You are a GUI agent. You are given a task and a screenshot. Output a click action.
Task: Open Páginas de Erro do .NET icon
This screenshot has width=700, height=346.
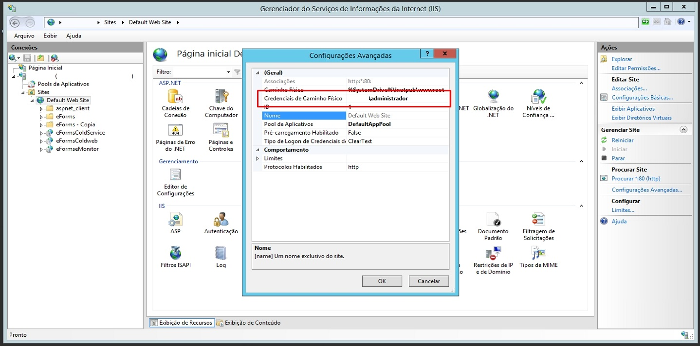[175, 131]
